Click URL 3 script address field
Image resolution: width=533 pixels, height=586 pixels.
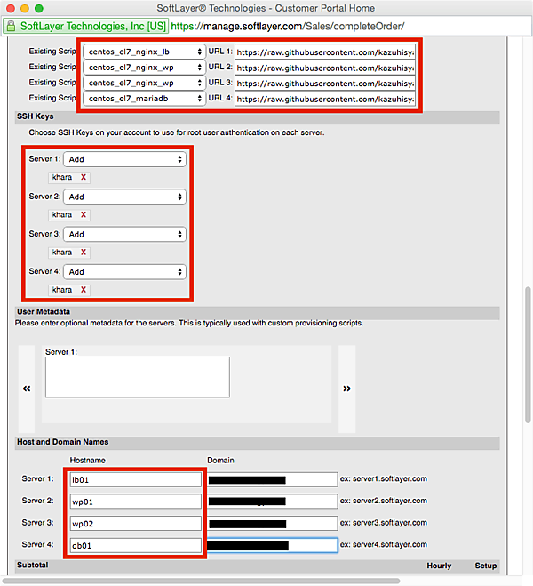325,84
